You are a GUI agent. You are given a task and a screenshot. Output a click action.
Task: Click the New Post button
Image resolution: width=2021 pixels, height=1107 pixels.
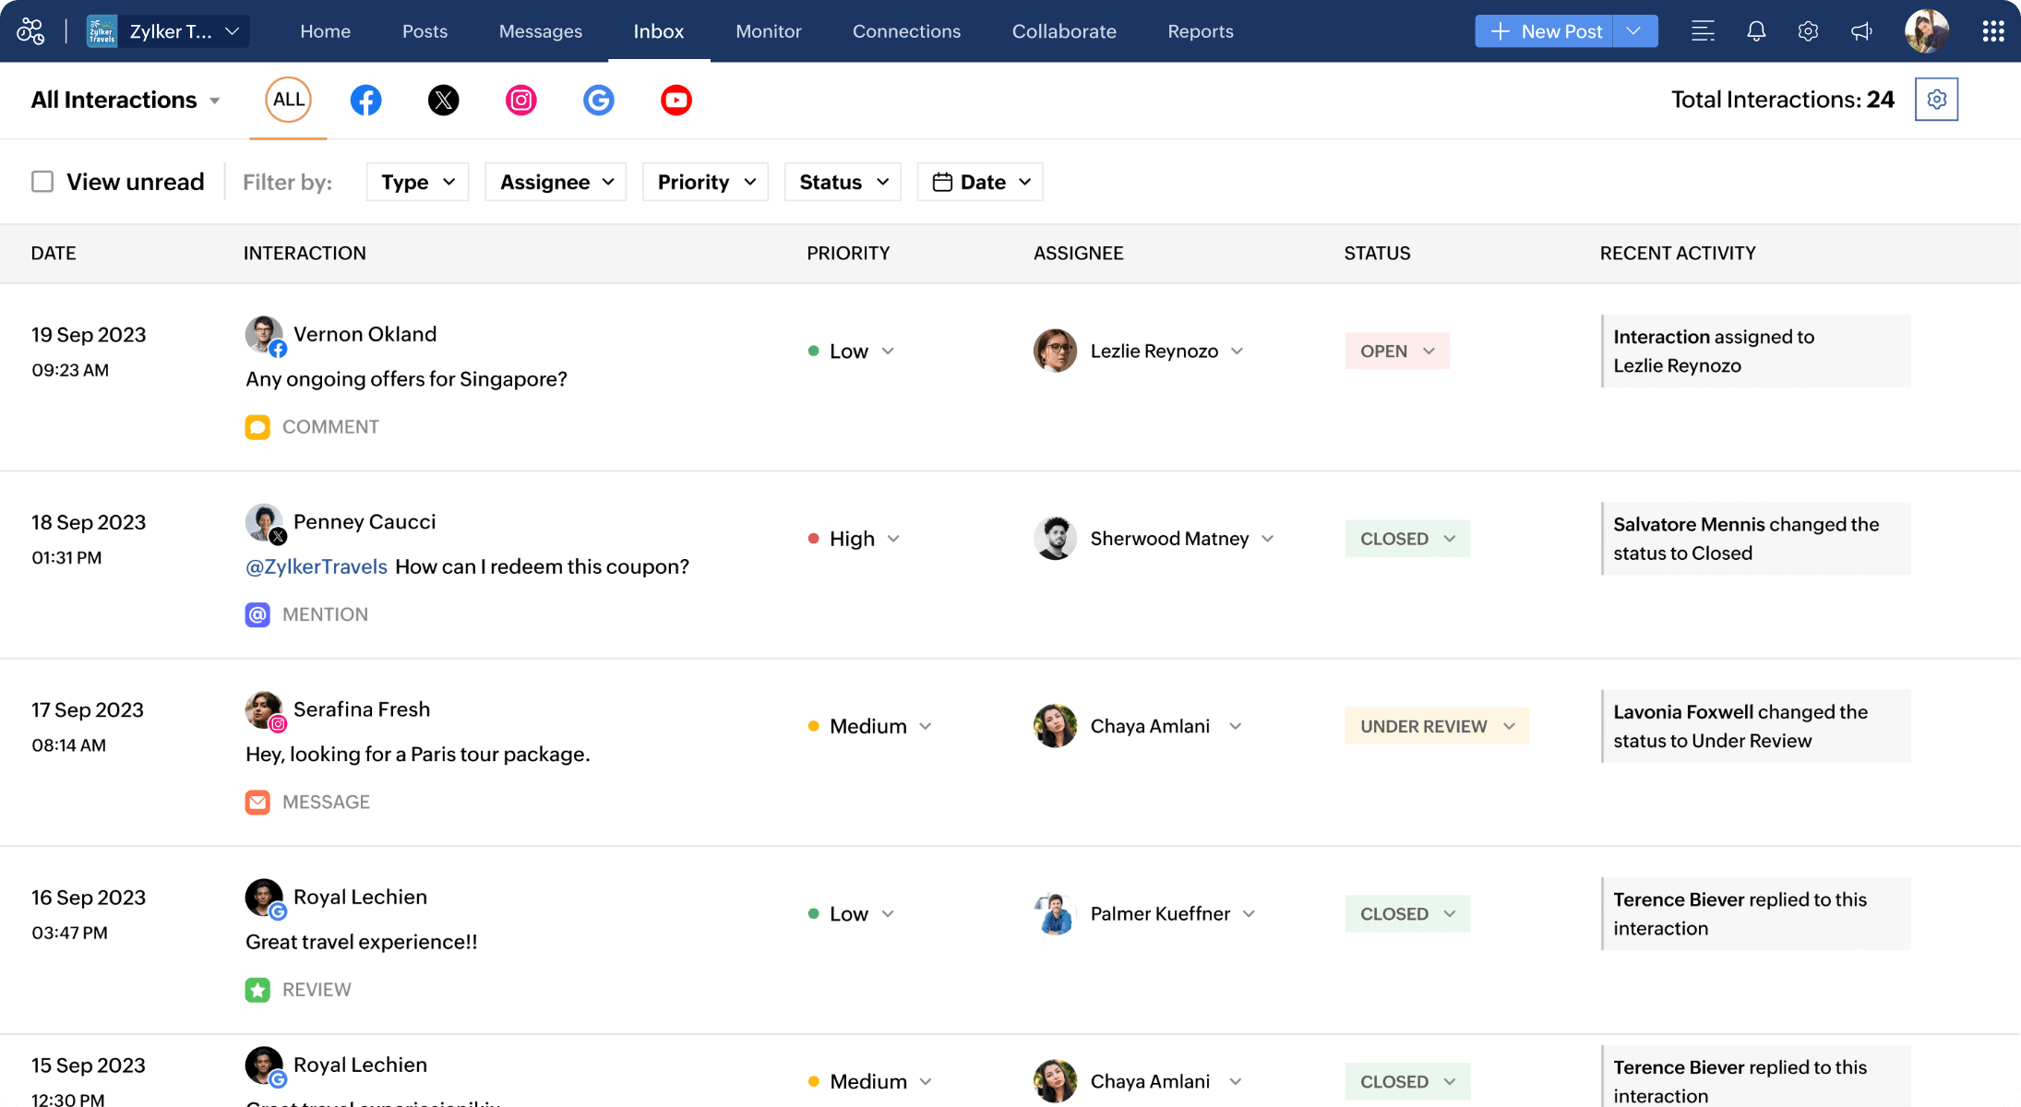tap(1544, 30)
